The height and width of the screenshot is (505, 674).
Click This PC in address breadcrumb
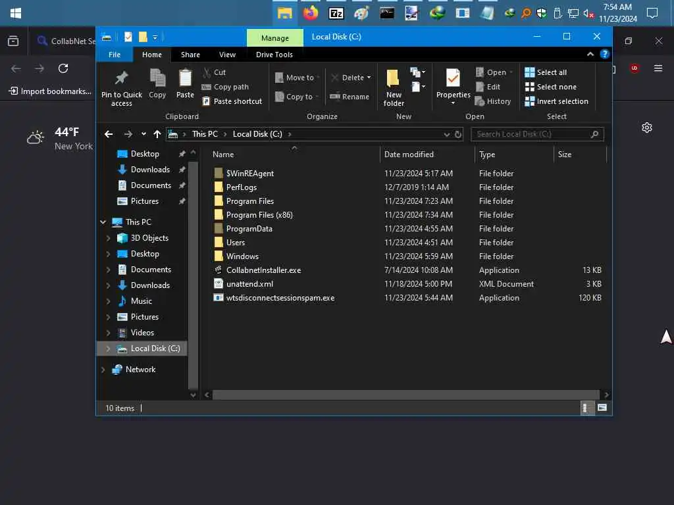205,134
